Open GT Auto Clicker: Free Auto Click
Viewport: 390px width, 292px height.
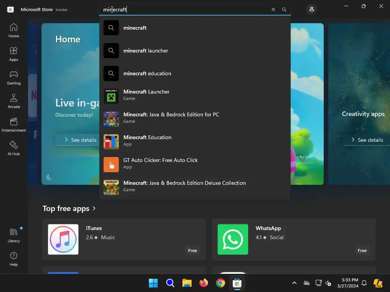tap(195, 165)
